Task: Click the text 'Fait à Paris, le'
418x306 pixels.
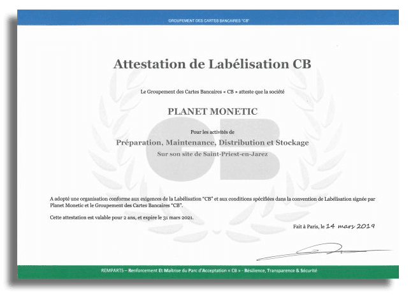Action: [x=308, y=226]
